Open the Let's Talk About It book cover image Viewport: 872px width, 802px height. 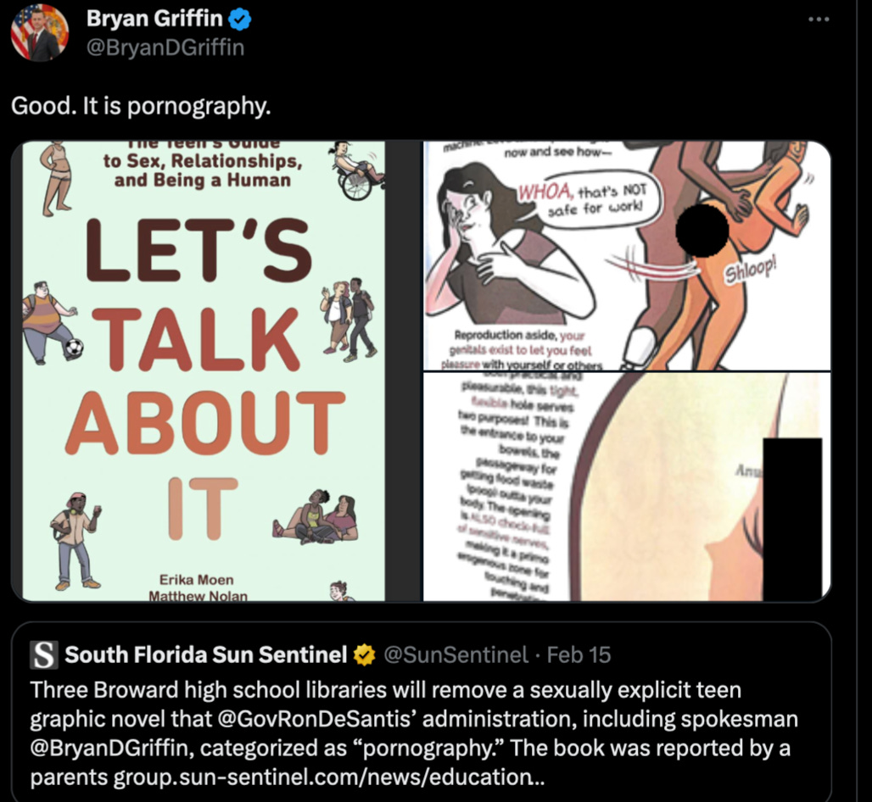click(x=204, y=371)
